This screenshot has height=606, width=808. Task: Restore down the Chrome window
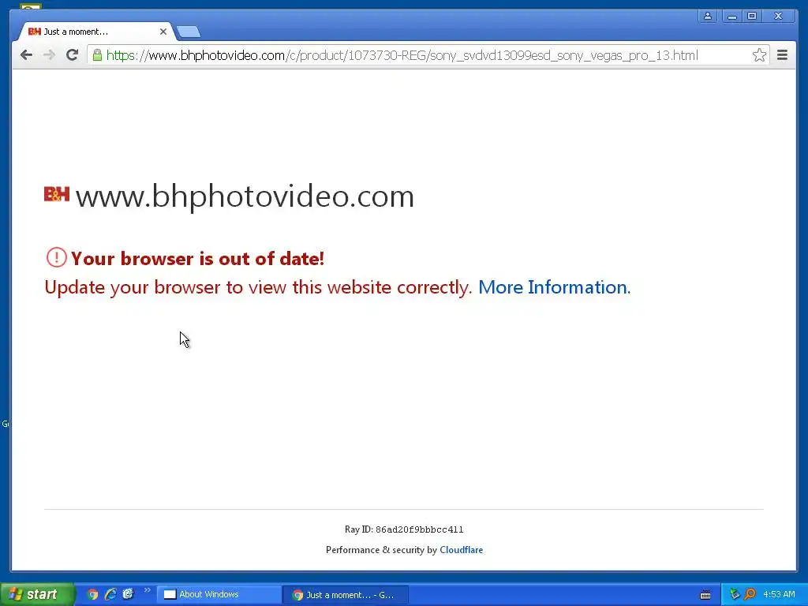(x=752, y=16)
